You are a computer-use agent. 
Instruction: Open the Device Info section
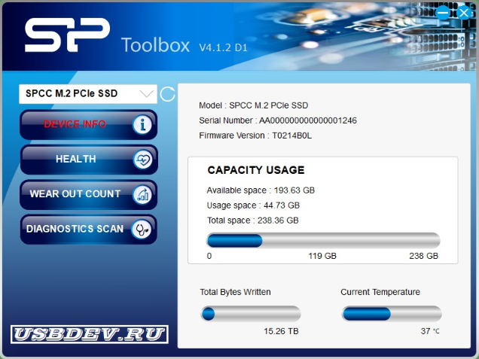(x=89, y=124)
